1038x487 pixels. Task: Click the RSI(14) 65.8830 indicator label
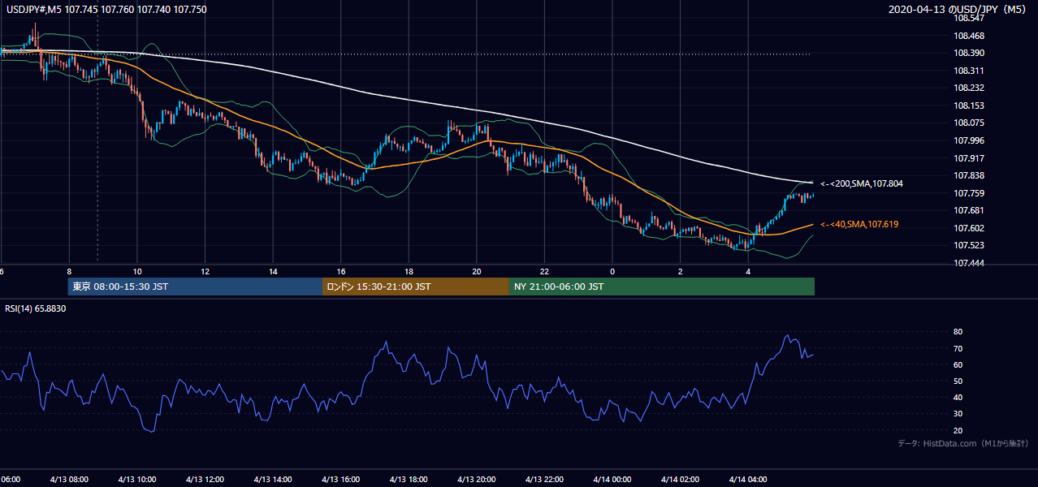point(35,309)
